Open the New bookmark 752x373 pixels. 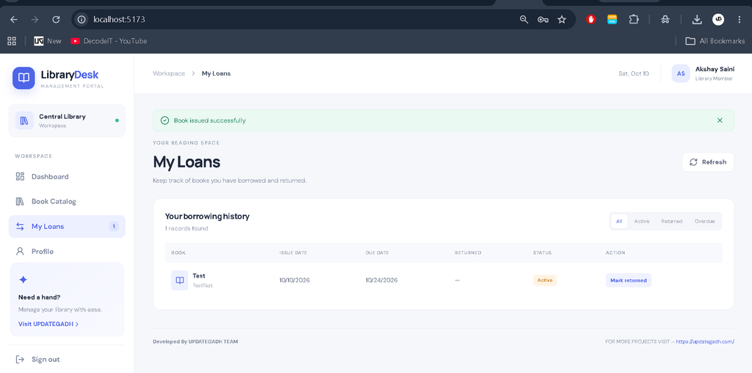coord(48,41)
